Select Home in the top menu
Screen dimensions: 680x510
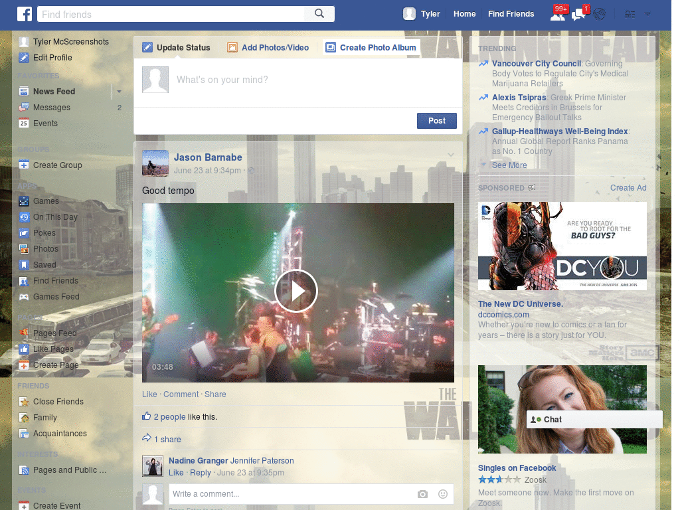pyautogui.click(x=464, y=13)
